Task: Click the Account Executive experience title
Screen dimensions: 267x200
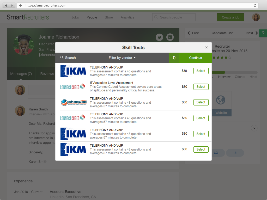Action: click(65, 192)
